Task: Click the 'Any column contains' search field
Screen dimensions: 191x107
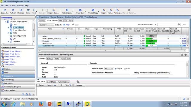Action: pos(167,25)
